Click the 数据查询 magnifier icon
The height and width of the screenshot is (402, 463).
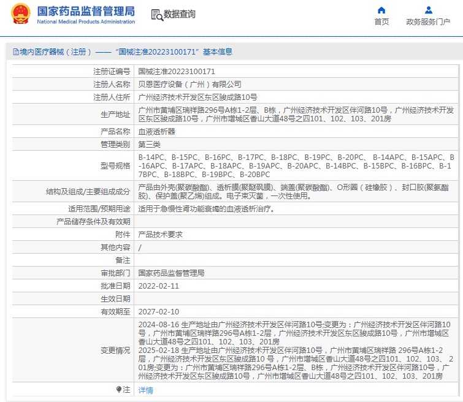point(156,14)
